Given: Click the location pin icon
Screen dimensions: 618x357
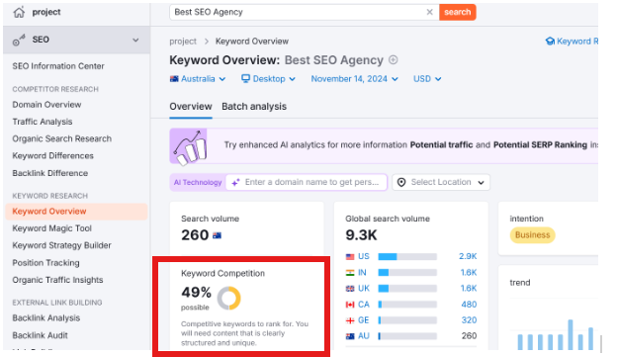Looking at the screenshot, I should point(401,182).
